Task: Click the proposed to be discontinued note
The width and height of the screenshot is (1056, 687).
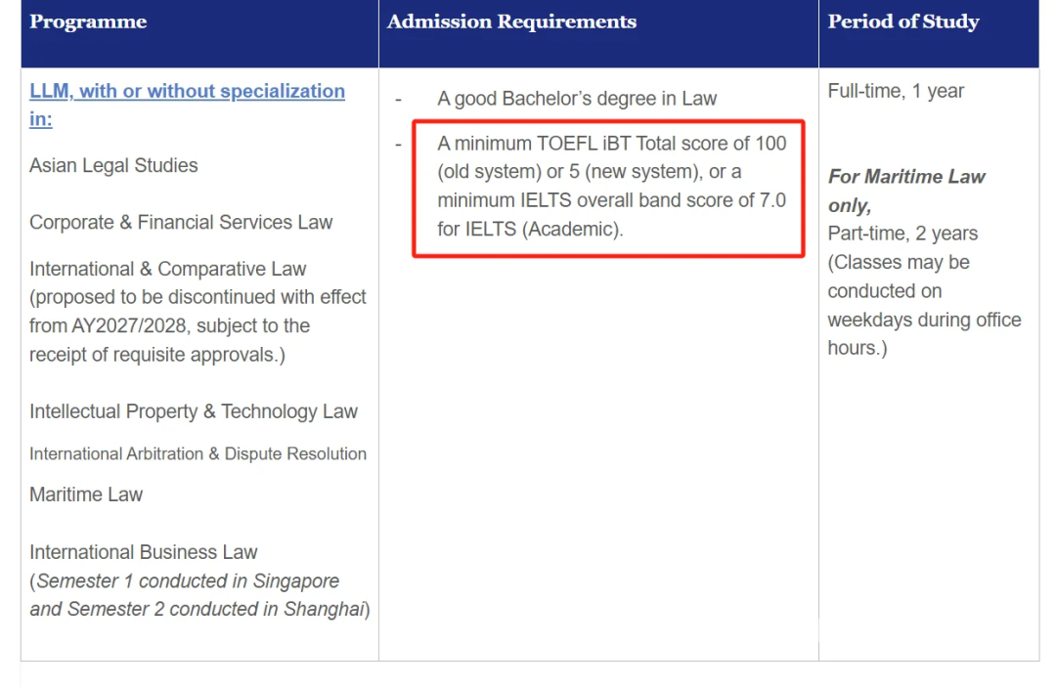Action: pyautogui.click(x=198, y=325)
